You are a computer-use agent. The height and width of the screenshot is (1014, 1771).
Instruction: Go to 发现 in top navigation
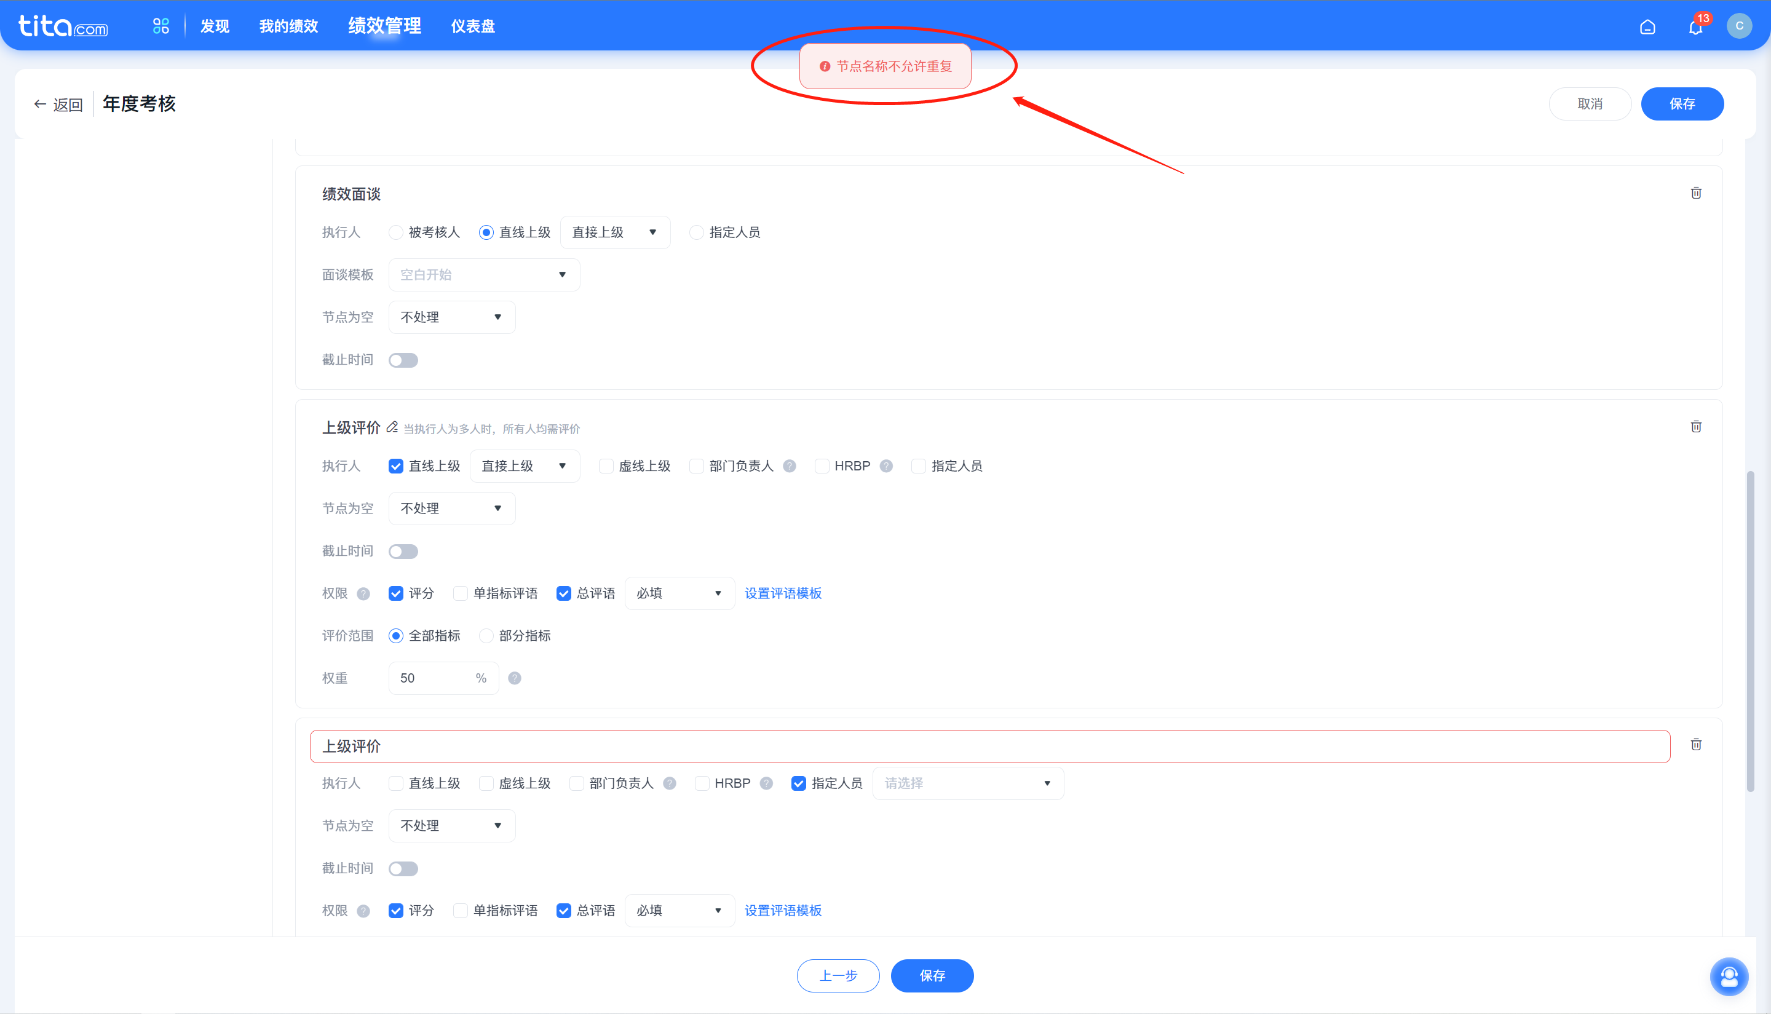click(215, 26)
